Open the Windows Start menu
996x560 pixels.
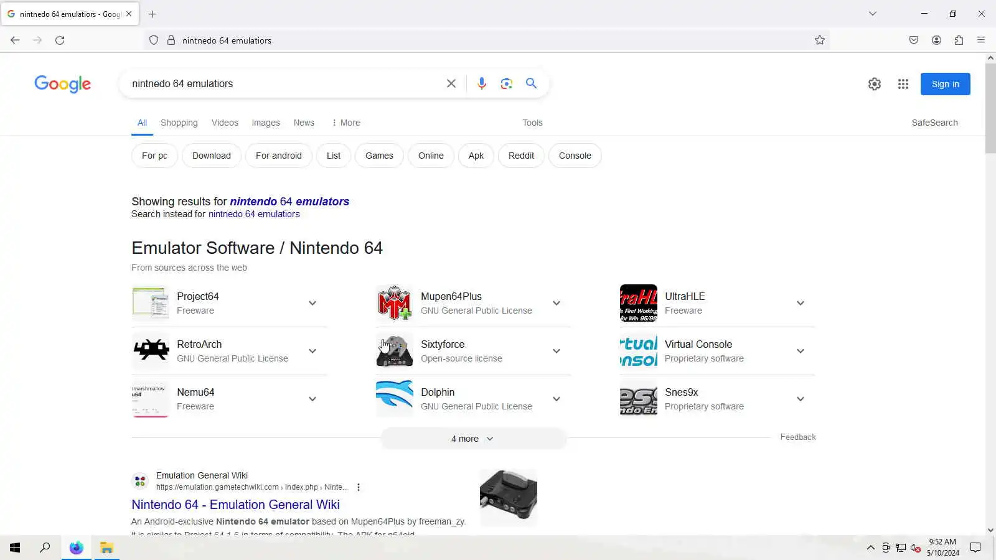[15, 548]
